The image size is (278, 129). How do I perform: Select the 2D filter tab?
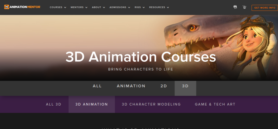[164, 86]
